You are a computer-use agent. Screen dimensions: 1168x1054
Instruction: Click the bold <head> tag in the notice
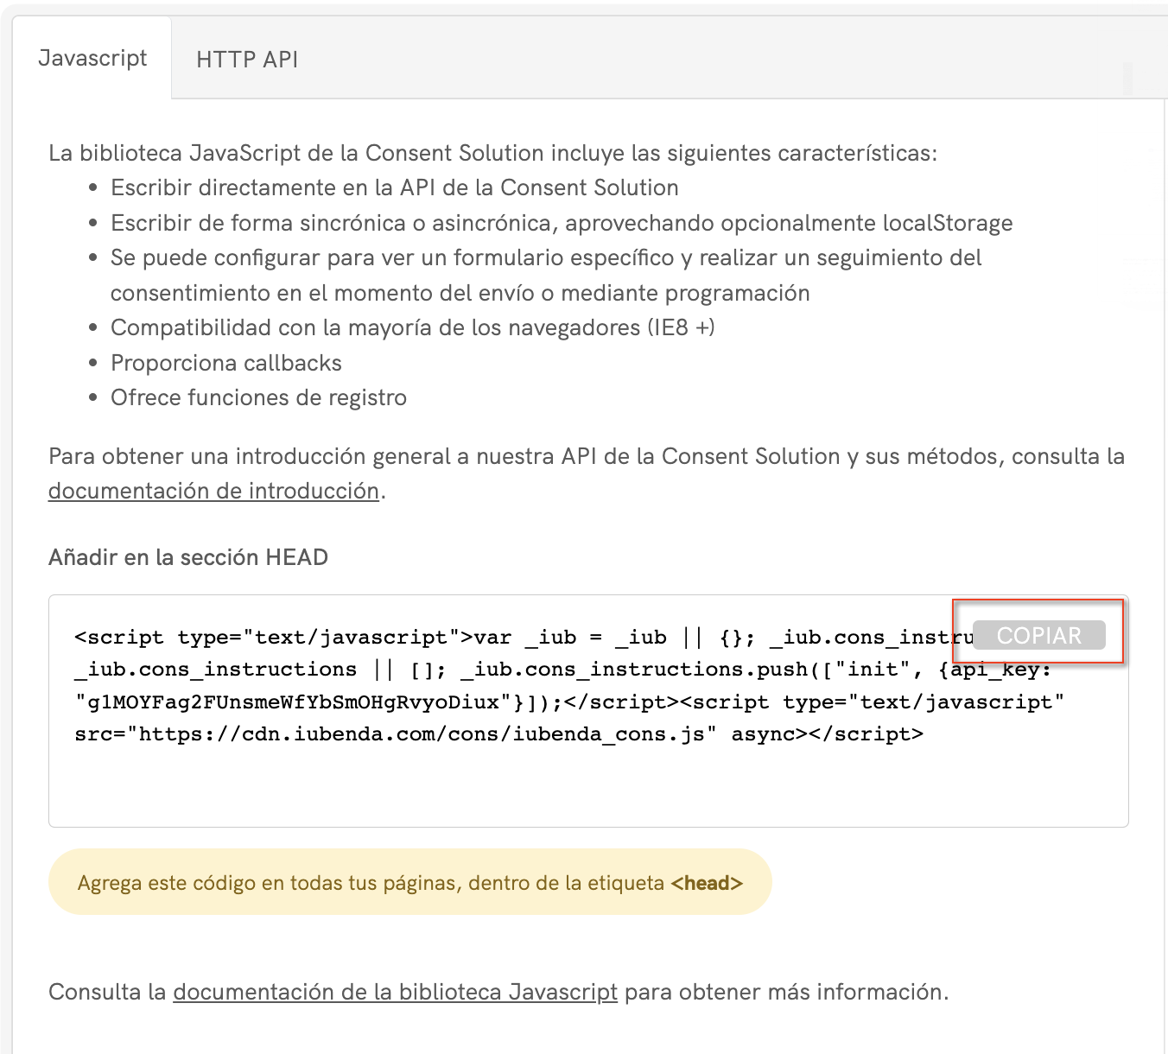pos(707,883)
